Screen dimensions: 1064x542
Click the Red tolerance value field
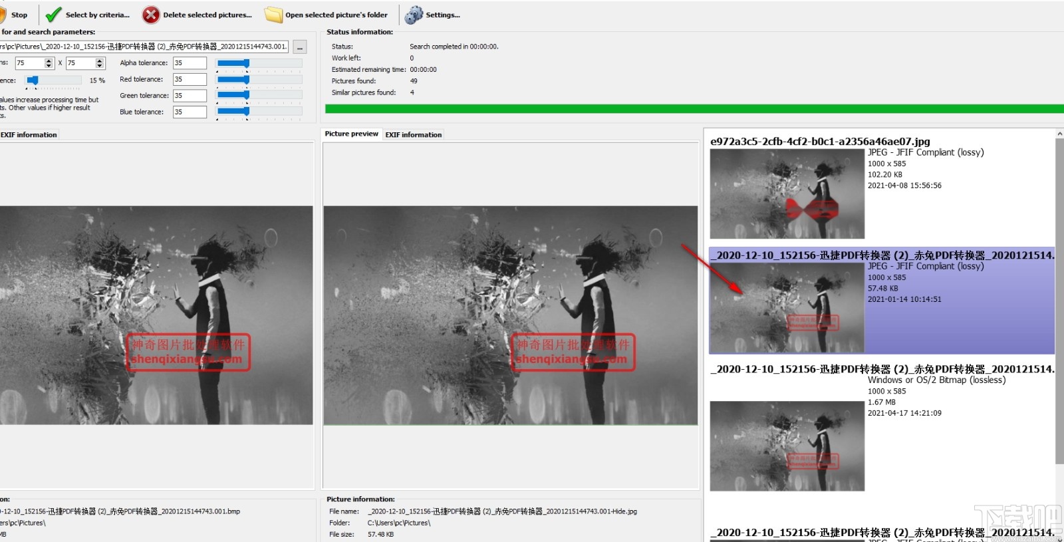click(190, 79)
